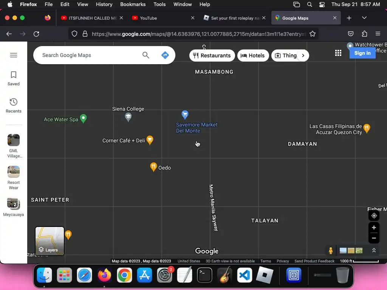The image size is (387, 290).
Task: Click Siena College school pin
Action: (x=128, y=117)
